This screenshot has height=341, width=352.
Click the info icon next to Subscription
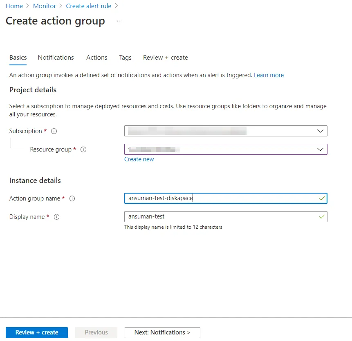(54, 131)
